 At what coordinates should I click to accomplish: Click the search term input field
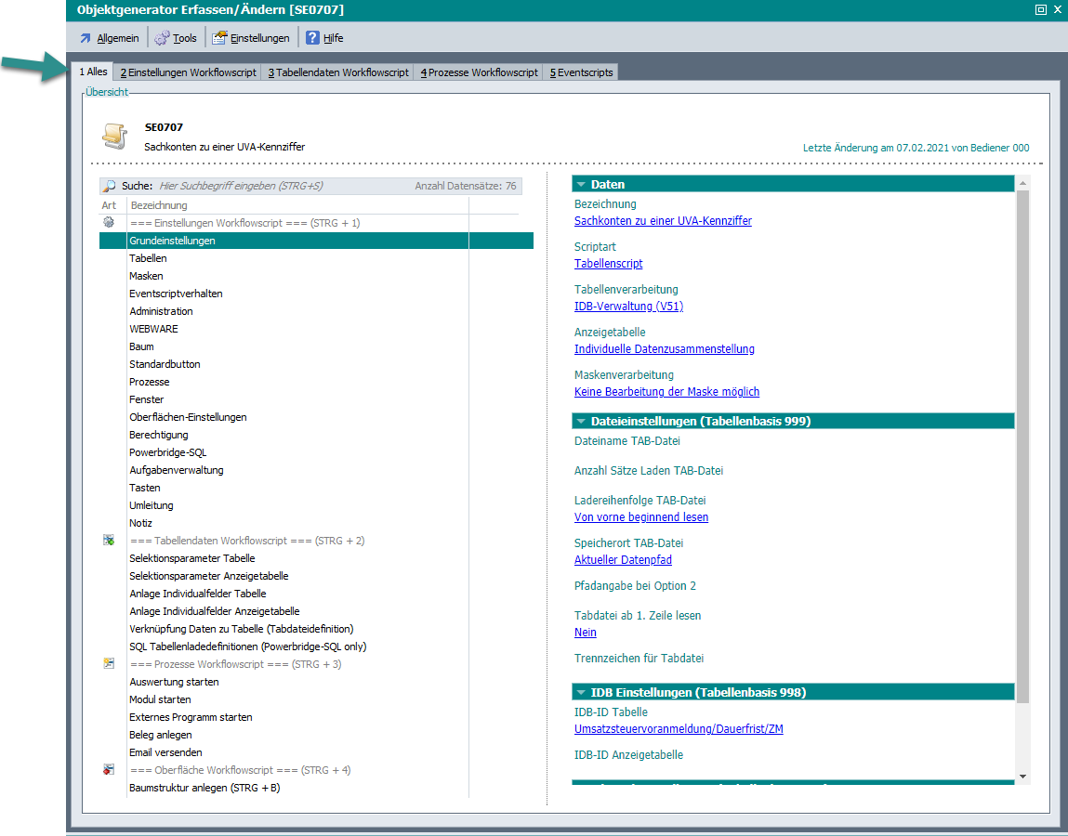pos(279,186)
